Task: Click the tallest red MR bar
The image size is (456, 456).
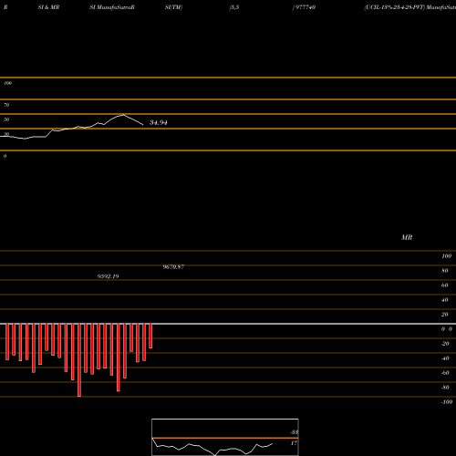Action: (79, 360)
